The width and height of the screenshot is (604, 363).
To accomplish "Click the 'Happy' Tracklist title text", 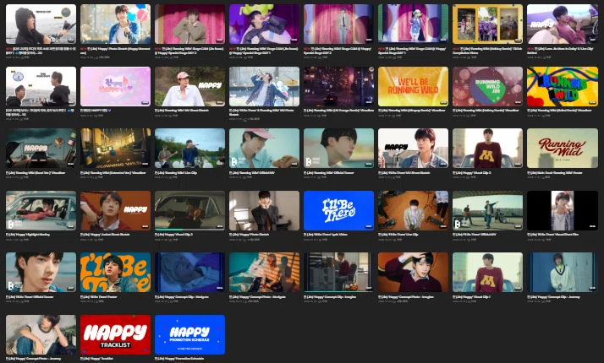I will click(x=96, y=359).
